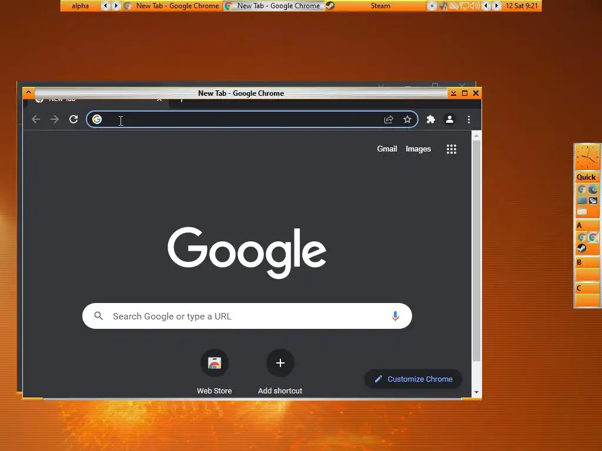Reload the page in Chrome
Screen dimensions: 602x451
73,120
